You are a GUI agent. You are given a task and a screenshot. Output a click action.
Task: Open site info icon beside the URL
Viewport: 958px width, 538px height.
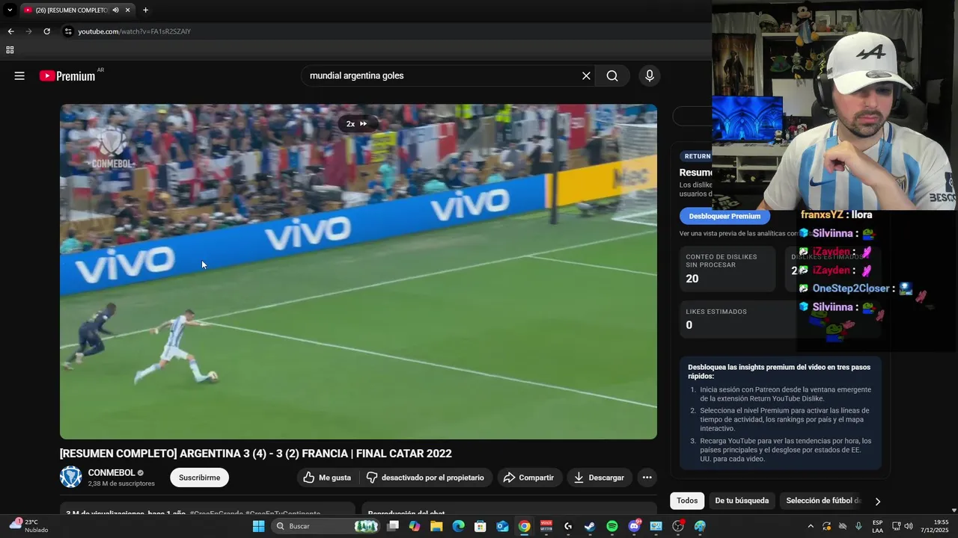click(x=68, y=31)
